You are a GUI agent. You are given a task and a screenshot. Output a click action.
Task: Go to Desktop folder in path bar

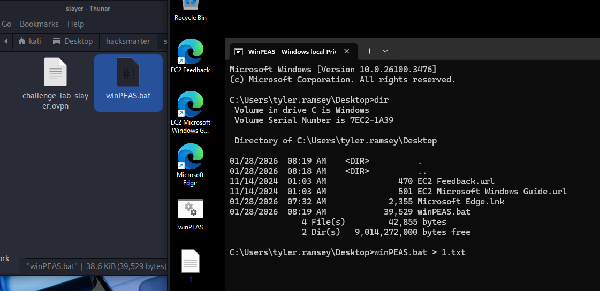point(73,41)
